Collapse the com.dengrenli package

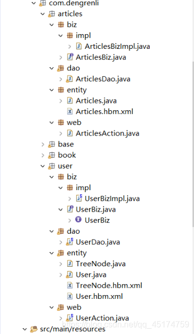point(33,3)
